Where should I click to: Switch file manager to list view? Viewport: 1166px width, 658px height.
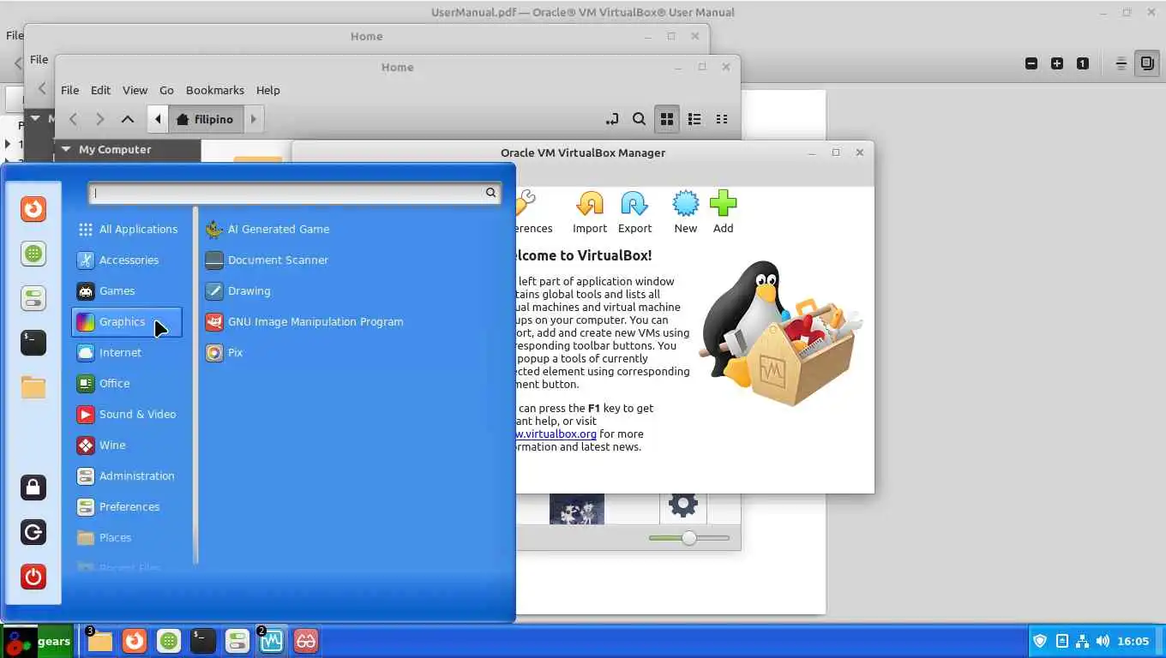point(694,119)
